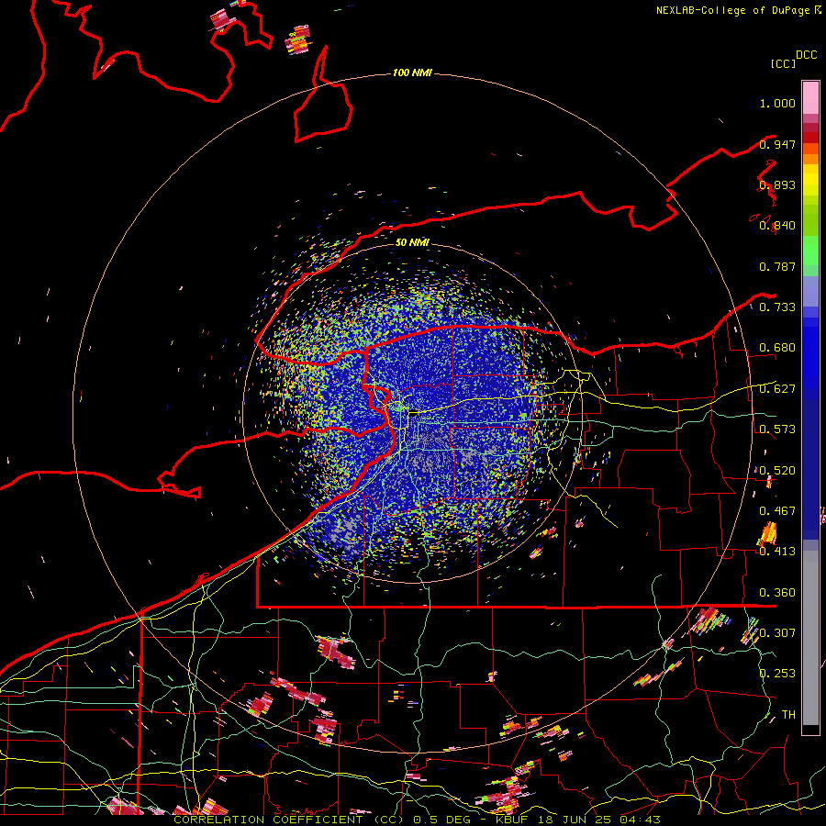Click the 100 NMI range ring label
Image resolution: width=826 pixels, height=826 pixels.
click(x=412, y=73)
